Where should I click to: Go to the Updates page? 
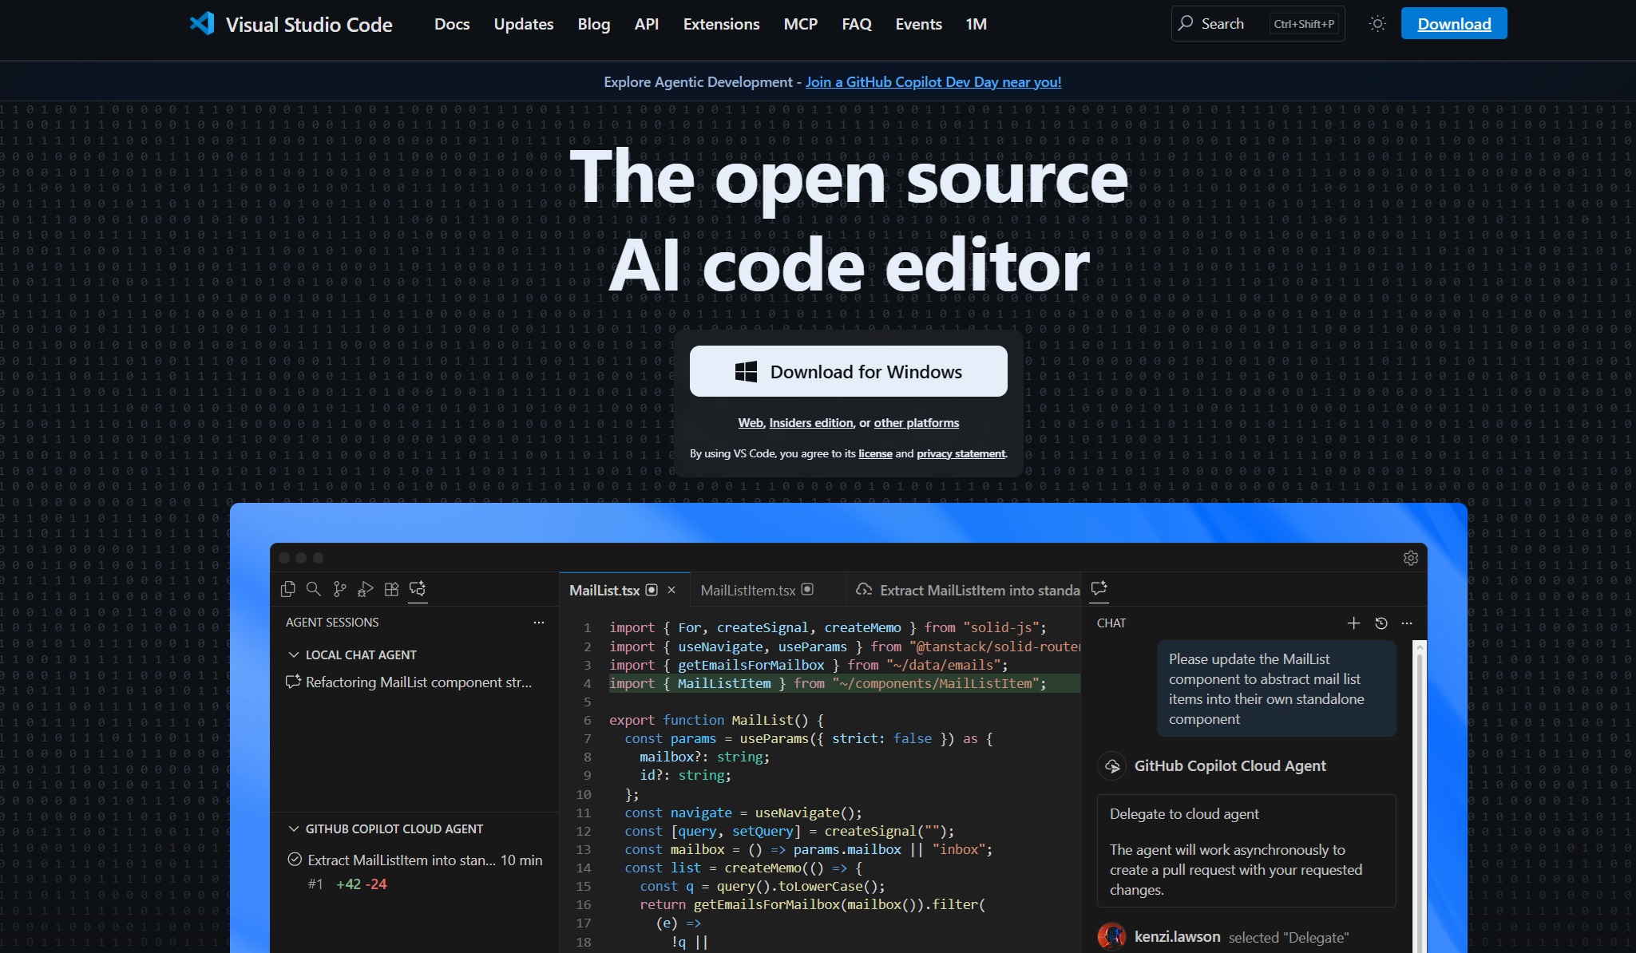click(x=524, y=24)
